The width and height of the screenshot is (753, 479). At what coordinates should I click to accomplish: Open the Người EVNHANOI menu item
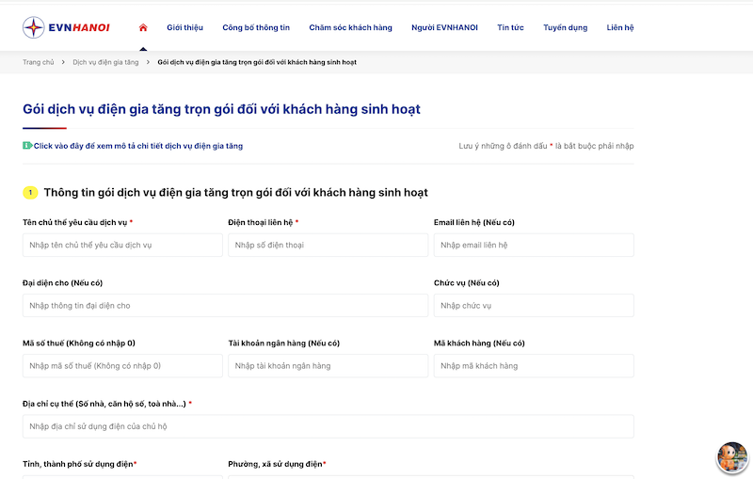pyautogui.click(x=444, y=27)
